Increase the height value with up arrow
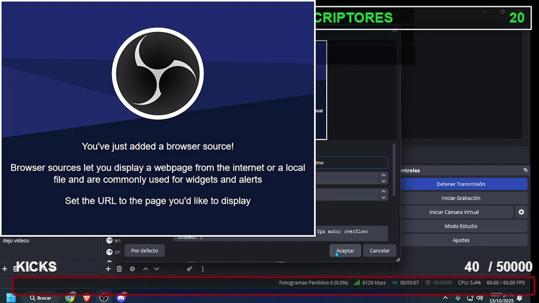Viewport: 539px width, 303px height. pyautogui.click(x=383, y=191)
